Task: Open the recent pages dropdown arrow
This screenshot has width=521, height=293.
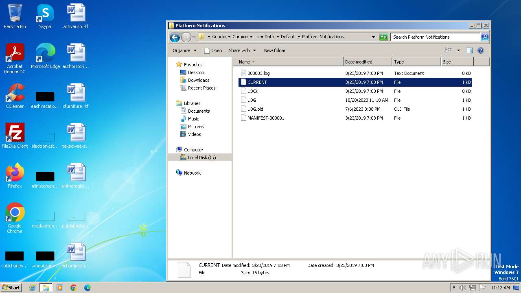Action: (194, 37)
